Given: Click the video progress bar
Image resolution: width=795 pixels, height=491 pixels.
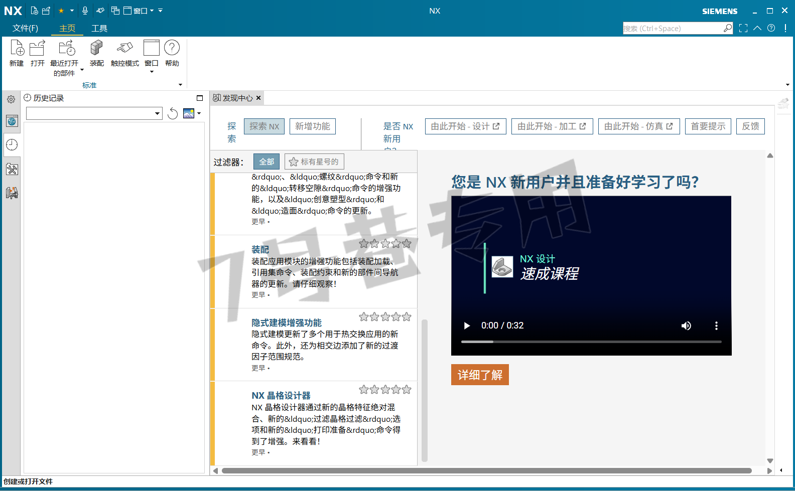Looking at the screenshot, I should pos(591,342).
